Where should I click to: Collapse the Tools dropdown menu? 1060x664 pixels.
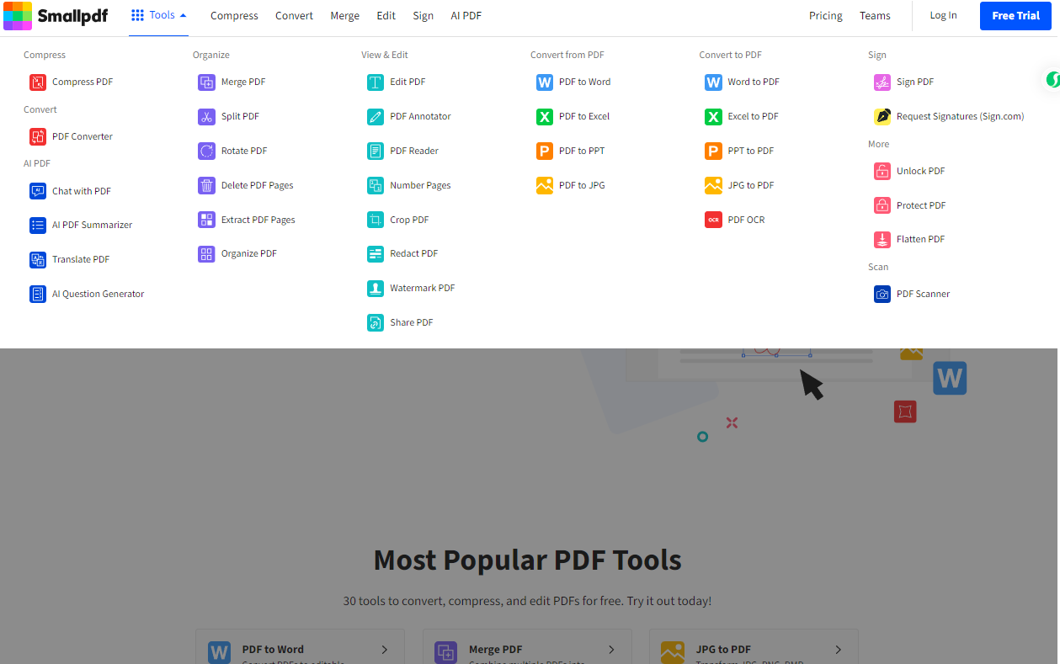(x=159, y=15)
